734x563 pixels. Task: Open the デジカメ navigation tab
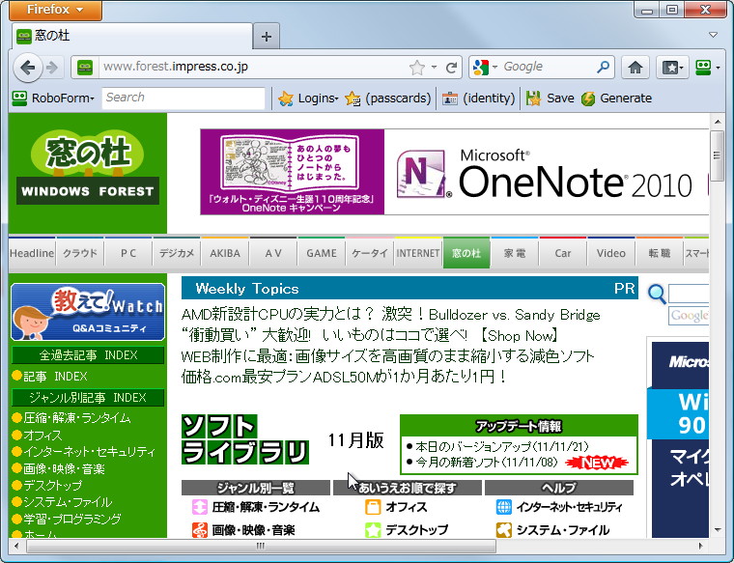tap(177, 253)
